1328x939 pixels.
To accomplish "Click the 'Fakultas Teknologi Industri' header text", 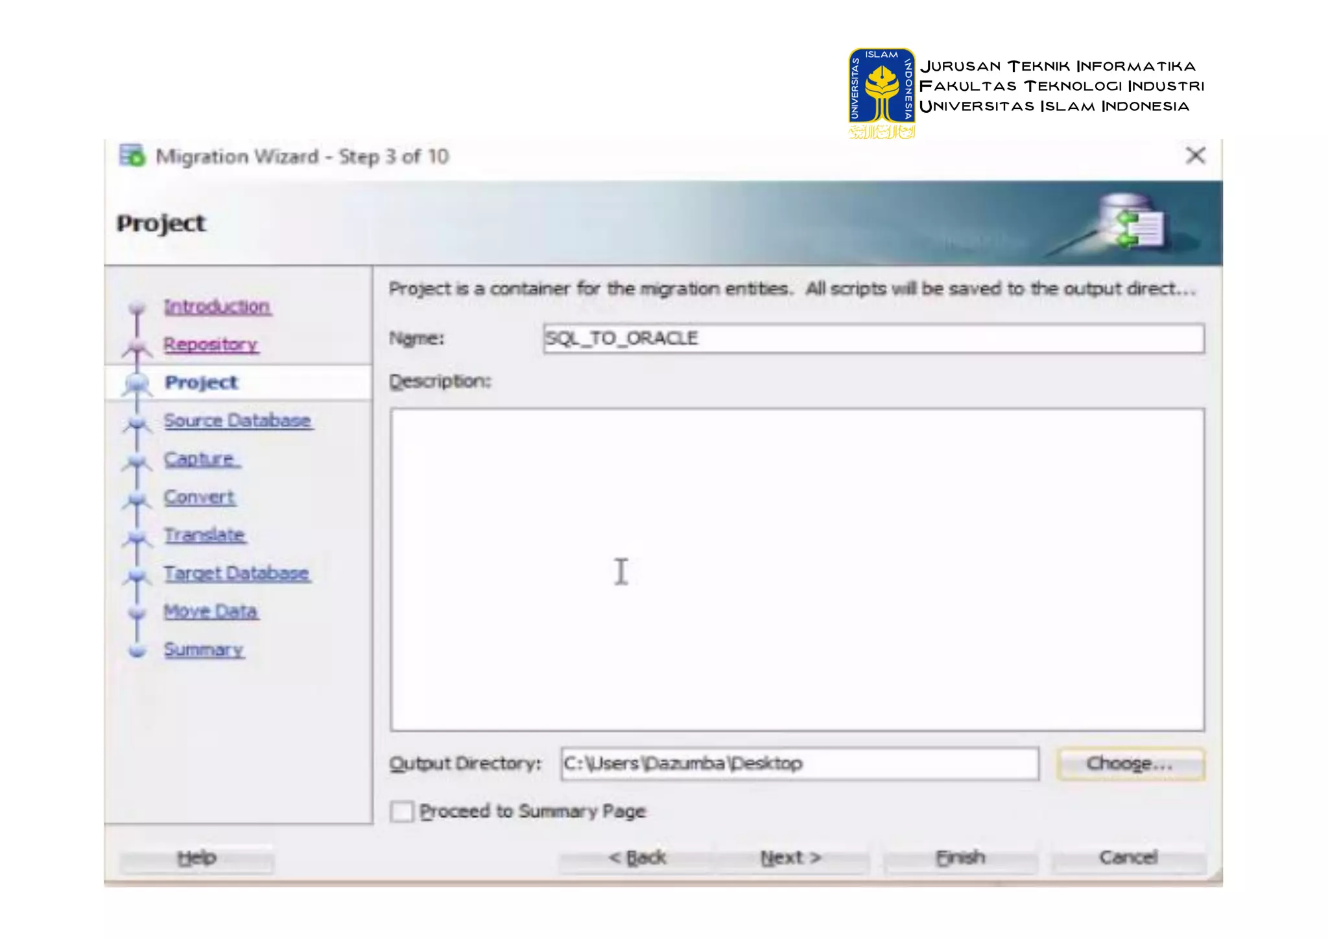I will point(1061,86).
